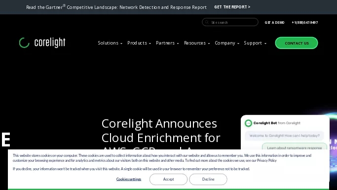Image resolution: width=337 pixels, height=190 pixels.
Task: Open the Support dropdown menu
Action: click(255, 43)
